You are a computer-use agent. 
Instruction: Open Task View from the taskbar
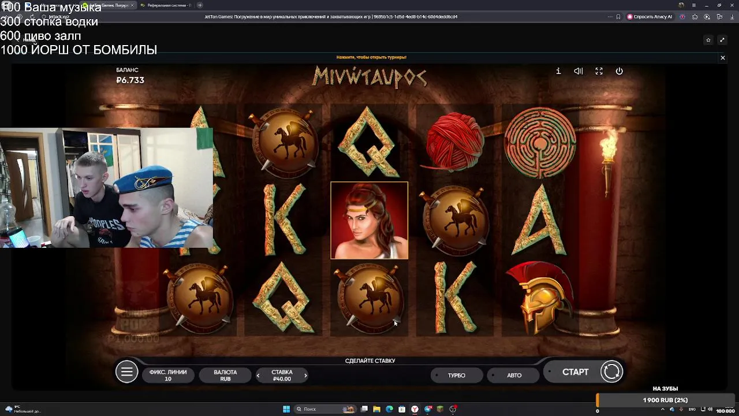pos(364,409)
